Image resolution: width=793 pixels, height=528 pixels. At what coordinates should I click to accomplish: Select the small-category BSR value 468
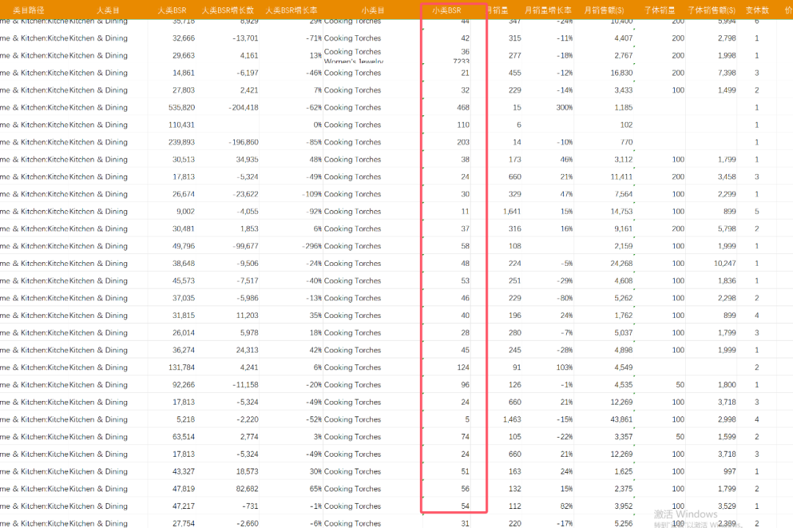click(463, 107)
